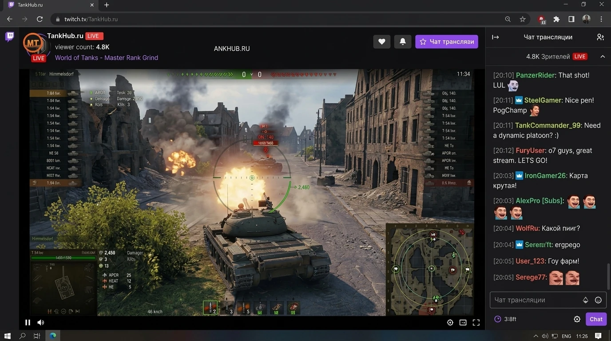Mute the stream volume

point(40,322)
